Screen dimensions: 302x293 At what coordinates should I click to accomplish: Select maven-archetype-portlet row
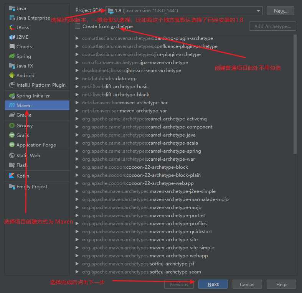(x=183, y=216)
